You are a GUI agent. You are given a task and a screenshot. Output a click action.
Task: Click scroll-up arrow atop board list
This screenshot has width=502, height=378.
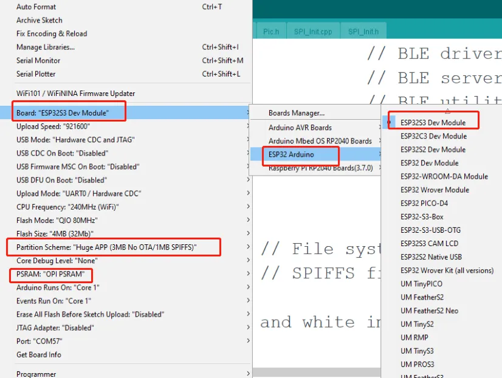[447, 111]
